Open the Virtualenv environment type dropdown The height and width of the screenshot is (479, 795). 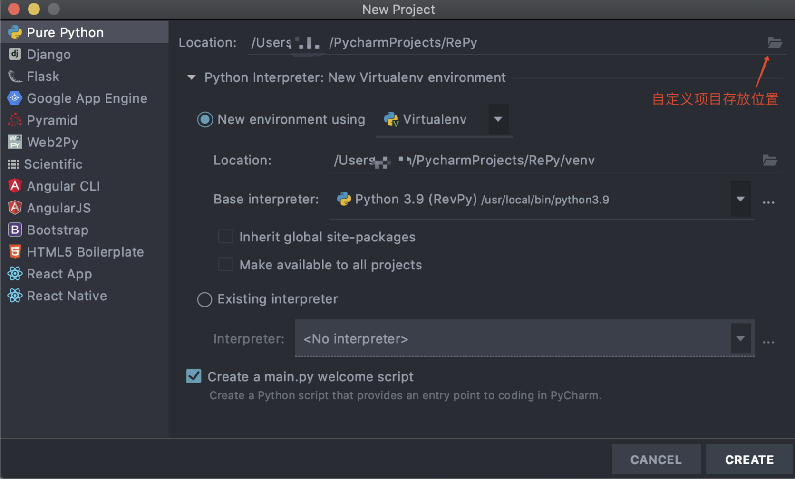(x=498, y=119)
